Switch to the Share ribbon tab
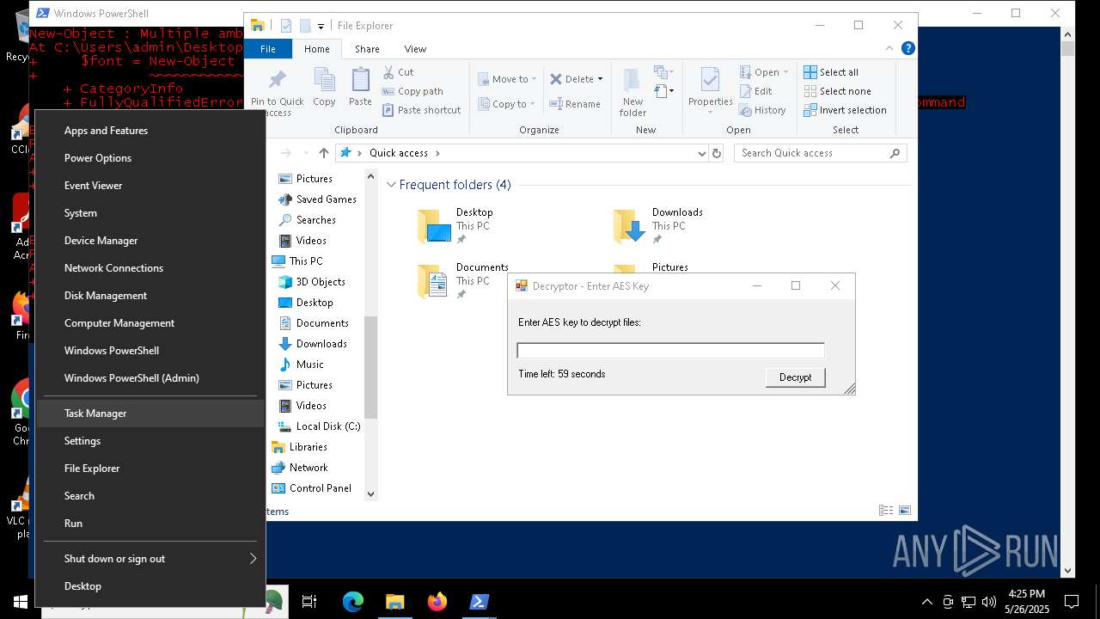The image size is (1100, 619). coord(367,49)
